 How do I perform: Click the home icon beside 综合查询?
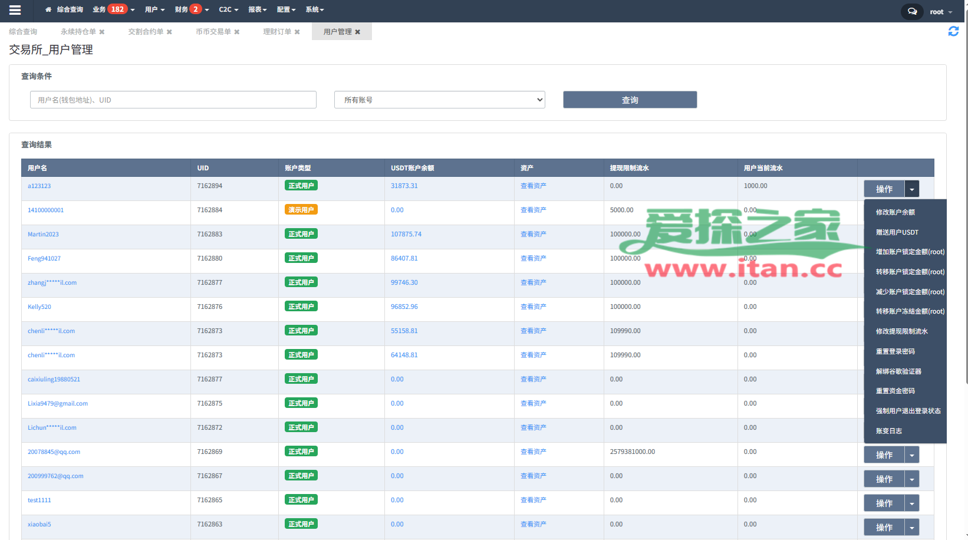point(48,10)
